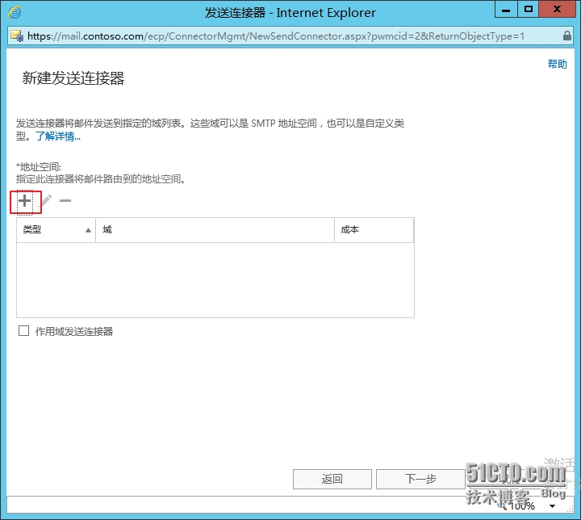The height and width of the screenshot is (520, 581).
Task: Click the plus icon to add address space
Action: pyautogui.click(x=25, y=201)
